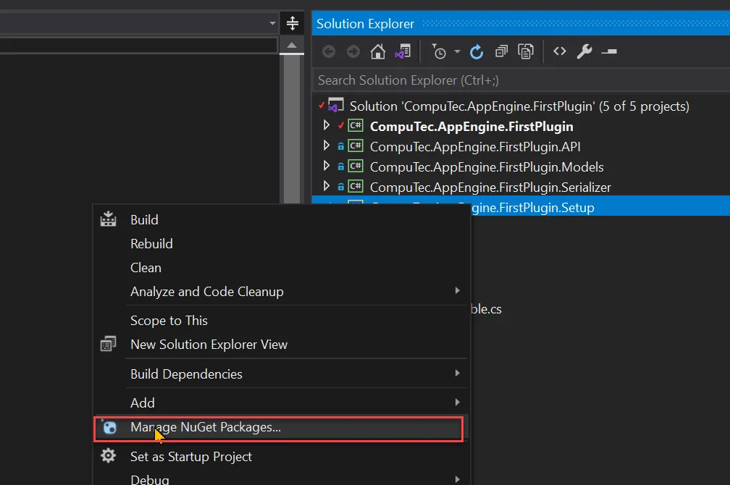Image resolution: width=730 pixels, height=485 pixels.
Task: Click the Back navigation arrow in Solution Explorer
Action: [328, 51]
